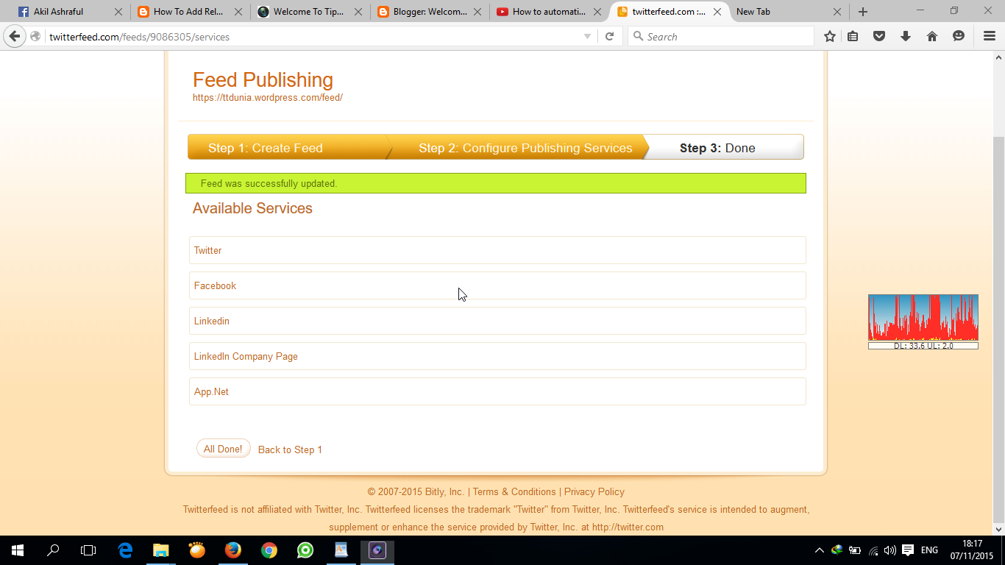Switch to Welcome To Tip... tab

pos(309,12)
